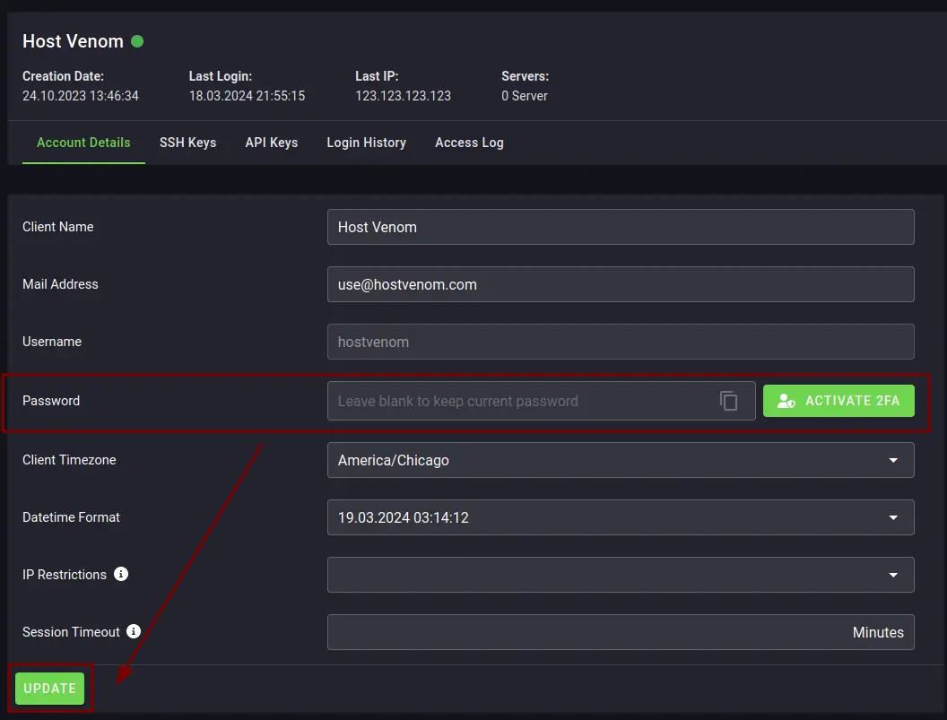Open the Client Timezone dropdown
The image size is (947, 720).
click(x=621, y=459)
